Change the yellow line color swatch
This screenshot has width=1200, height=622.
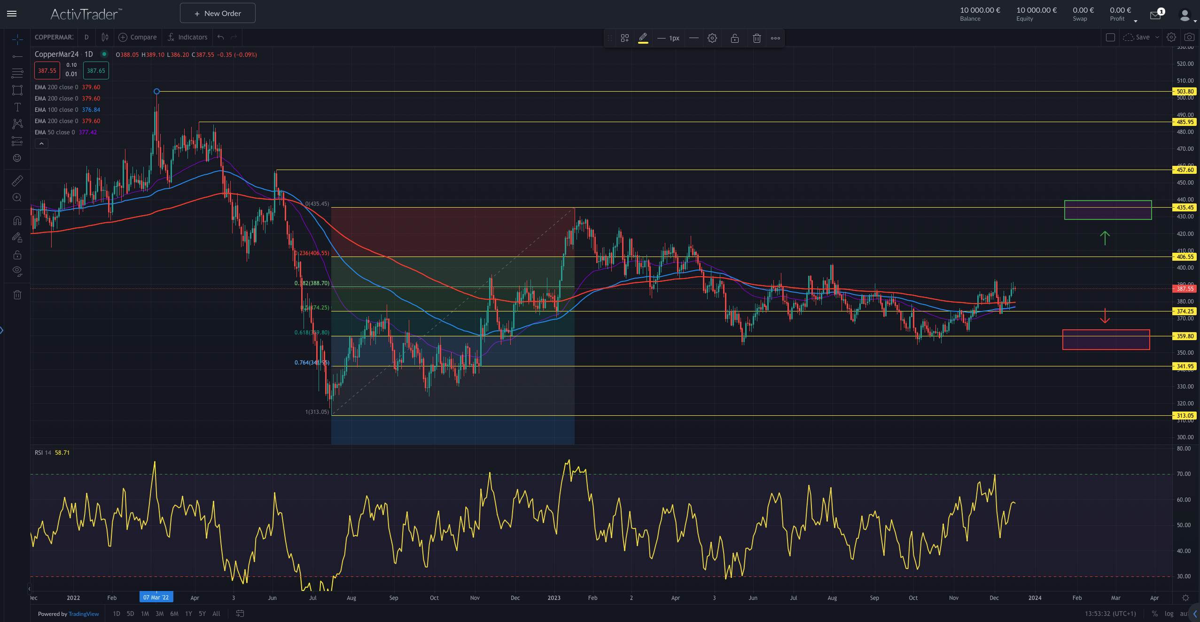pyautogui.click(x=643, y=39)
